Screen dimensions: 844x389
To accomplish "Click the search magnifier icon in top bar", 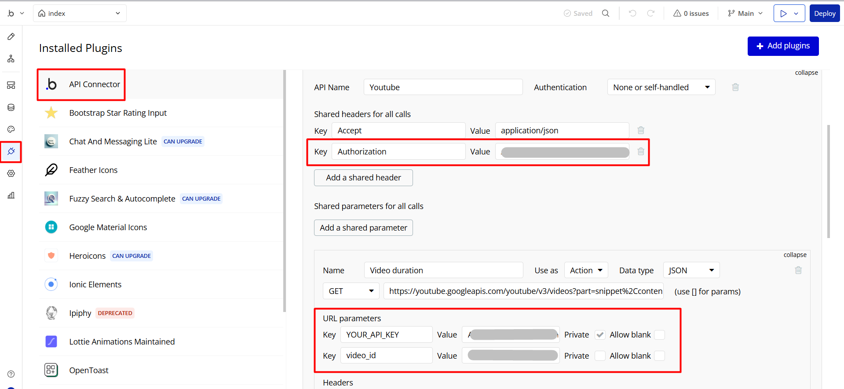I will point(606,13).
